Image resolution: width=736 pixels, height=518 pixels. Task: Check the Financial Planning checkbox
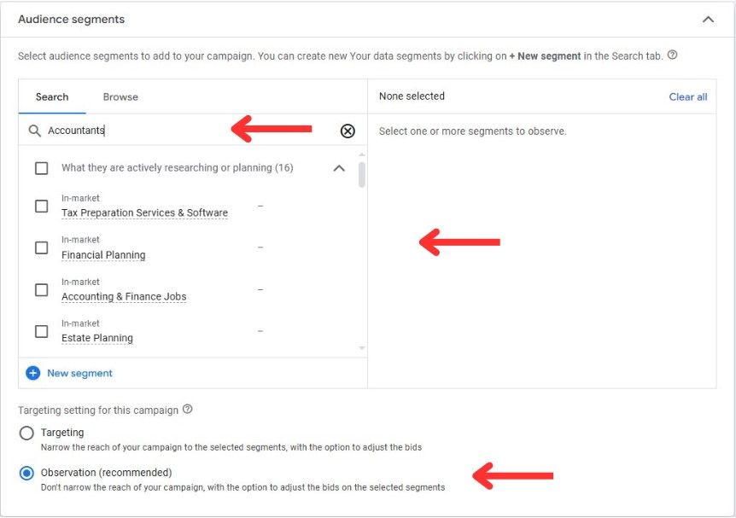(x=41, y=247)
